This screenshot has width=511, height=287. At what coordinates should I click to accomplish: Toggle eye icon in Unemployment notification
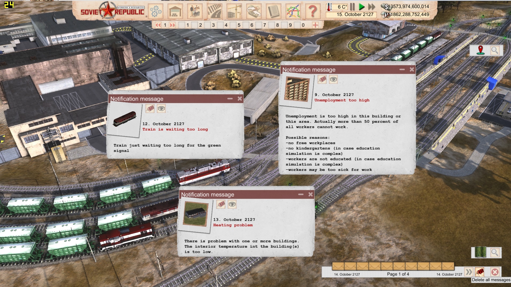(333, 79)
